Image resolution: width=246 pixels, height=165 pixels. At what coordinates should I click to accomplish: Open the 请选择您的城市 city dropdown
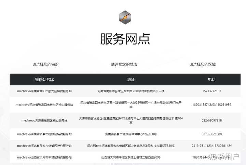[124, 64]
